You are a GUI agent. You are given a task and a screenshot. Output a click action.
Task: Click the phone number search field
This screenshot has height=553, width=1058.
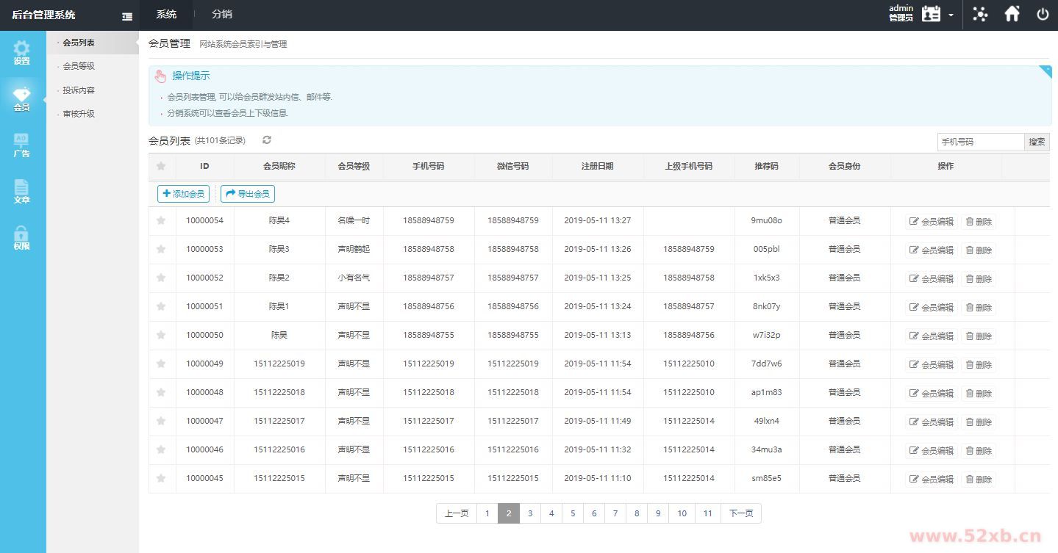[980, 142]
